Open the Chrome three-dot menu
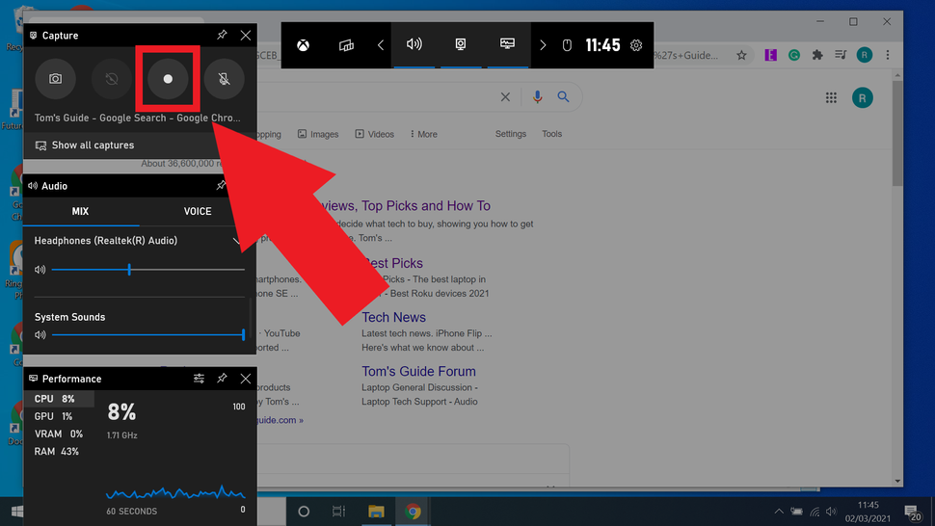Screen dimensions: 935x526 (x=888, y=55)
